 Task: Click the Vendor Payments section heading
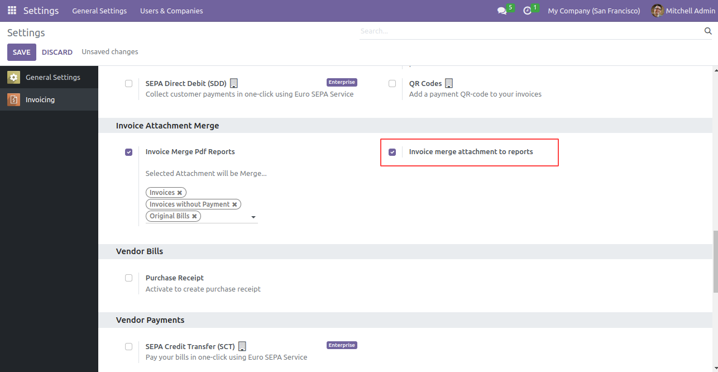tap(150, 320)
